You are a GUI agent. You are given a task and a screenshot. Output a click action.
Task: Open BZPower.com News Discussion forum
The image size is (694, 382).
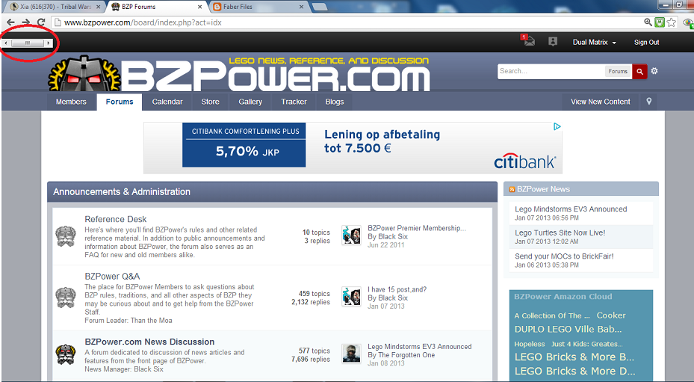tap(149, 342)
